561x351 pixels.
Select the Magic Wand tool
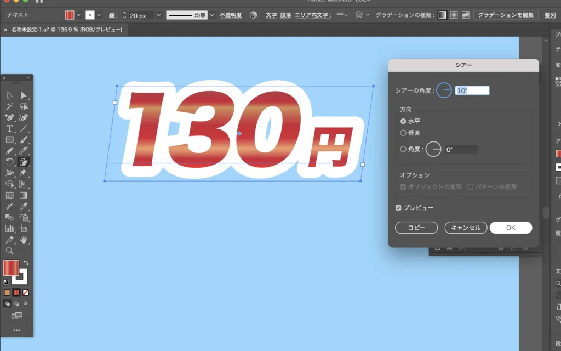click(10, 106)
